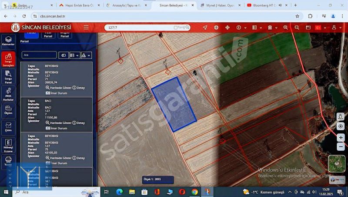Image resolution: width=348 pixels, height=197 pixels.
Task: Click the zoom in magnifier in top toolbar
Action: (x=285, y=27)
